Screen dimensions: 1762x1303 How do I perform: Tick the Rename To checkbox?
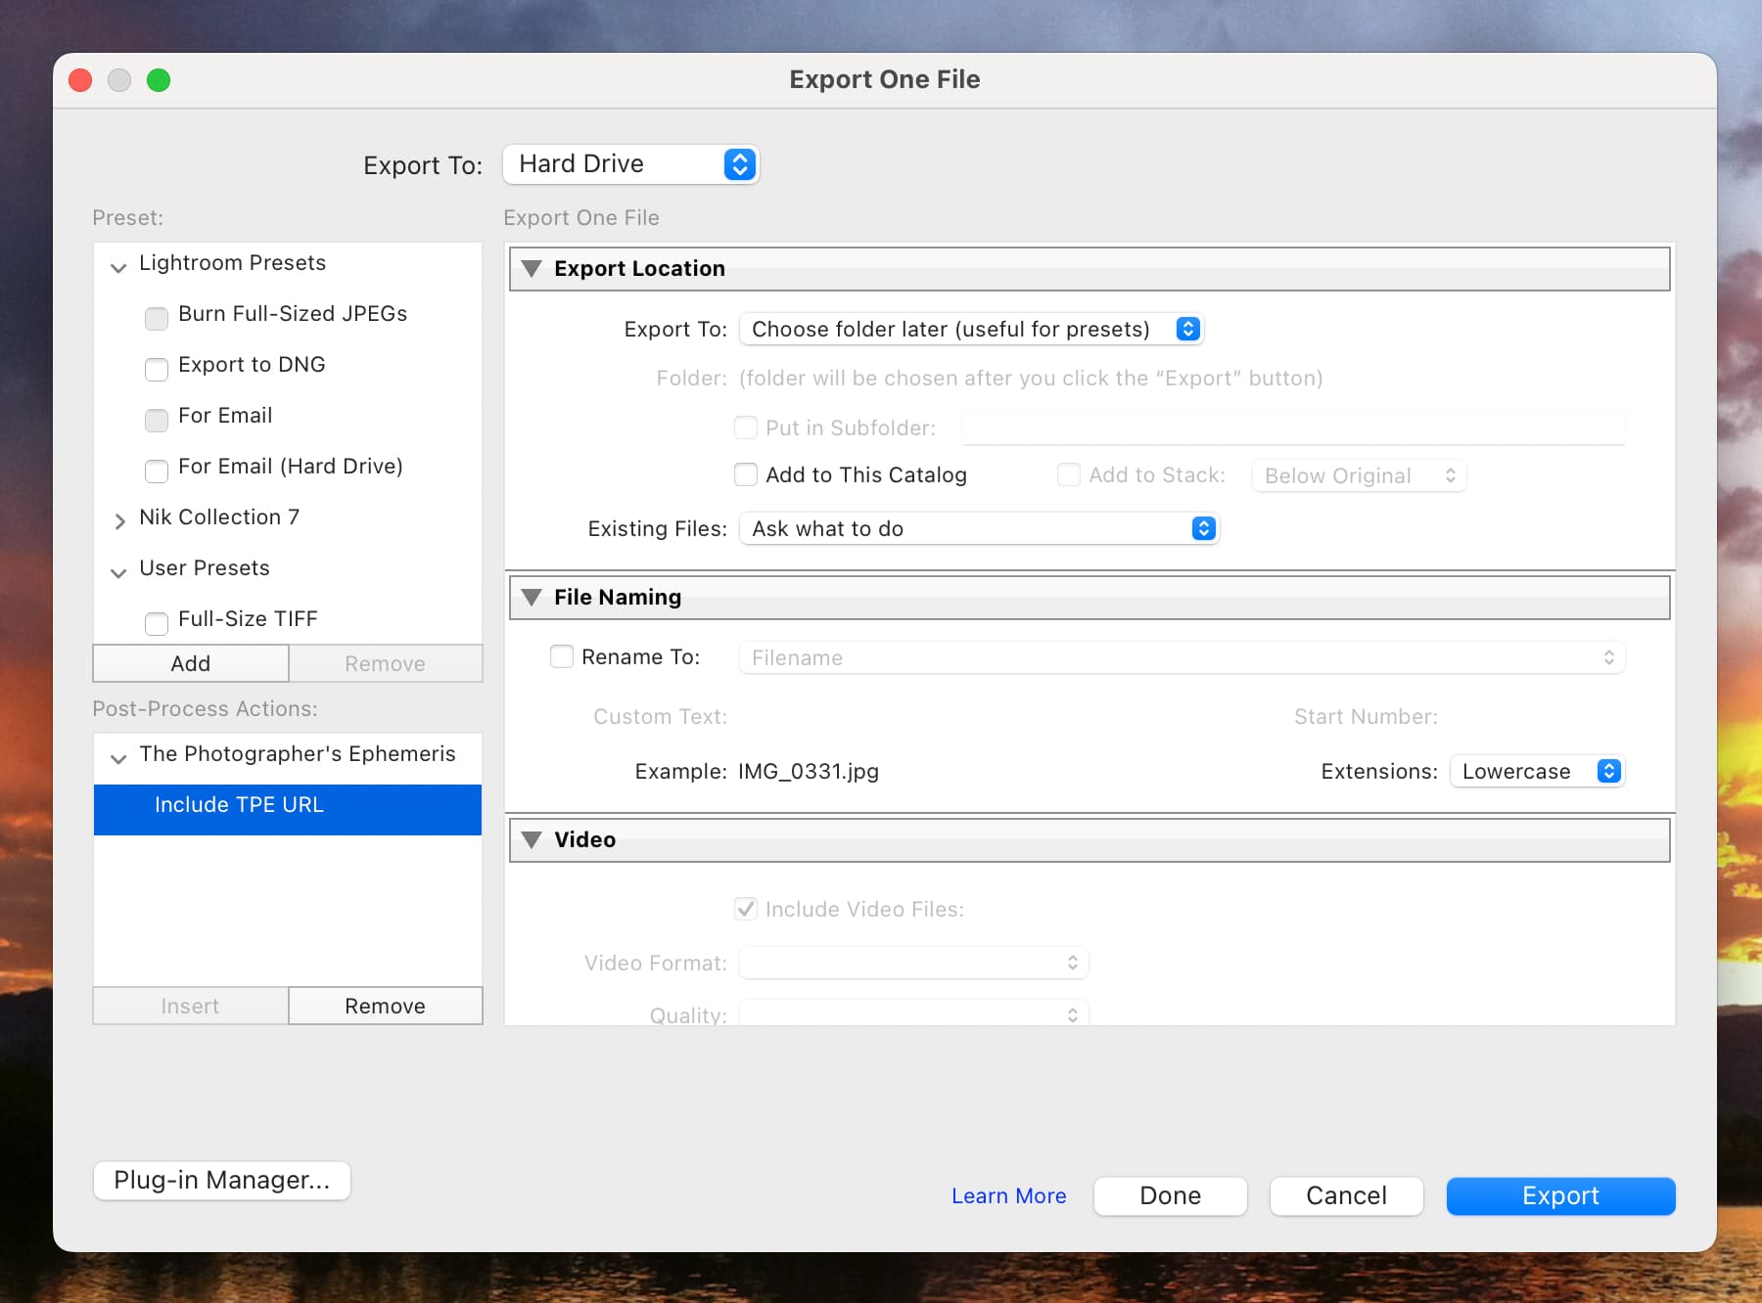562,656
